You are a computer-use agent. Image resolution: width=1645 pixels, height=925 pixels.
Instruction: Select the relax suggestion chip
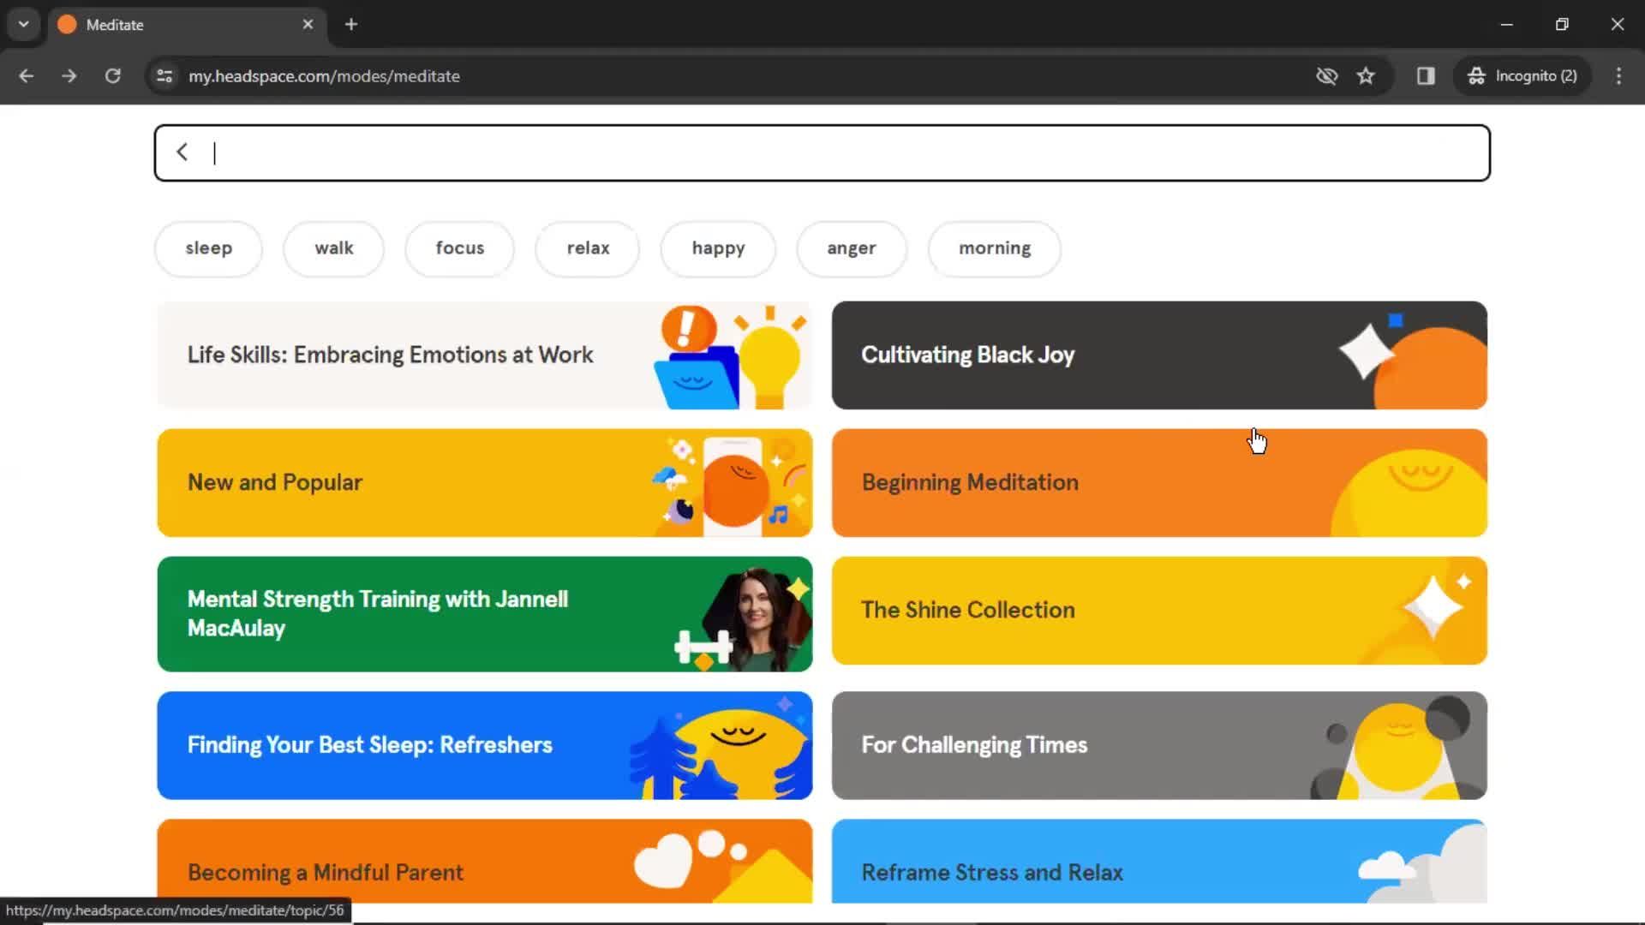[x=588, y=248]
